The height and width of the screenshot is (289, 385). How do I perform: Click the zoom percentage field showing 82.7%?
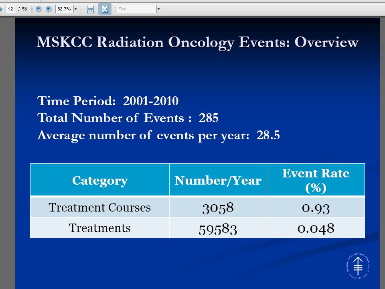(64, 9)
